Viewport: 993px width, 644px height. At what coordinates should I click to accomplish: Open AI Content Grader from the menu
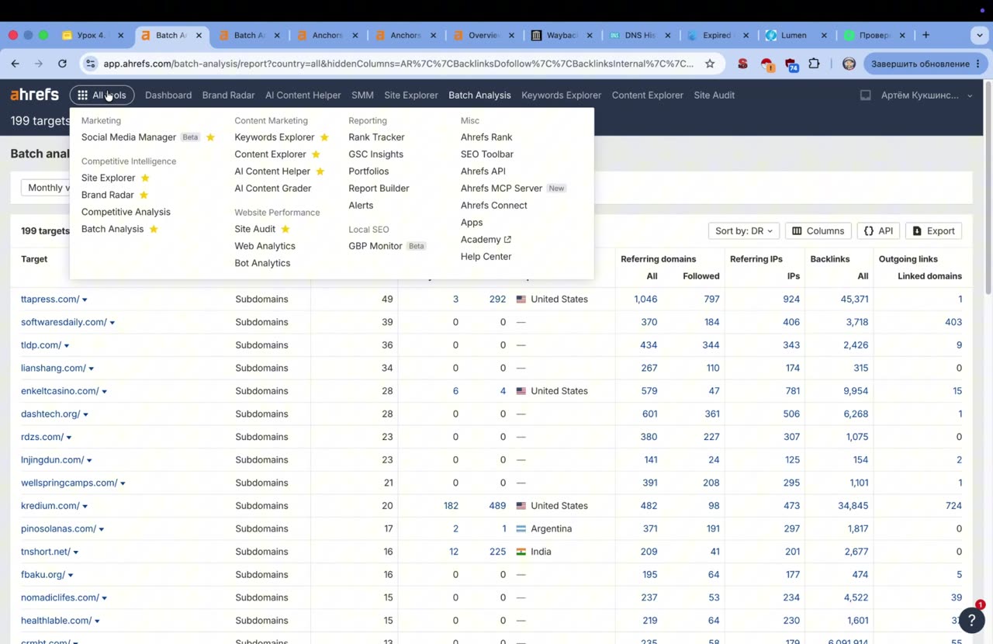[x=273, y=189]
